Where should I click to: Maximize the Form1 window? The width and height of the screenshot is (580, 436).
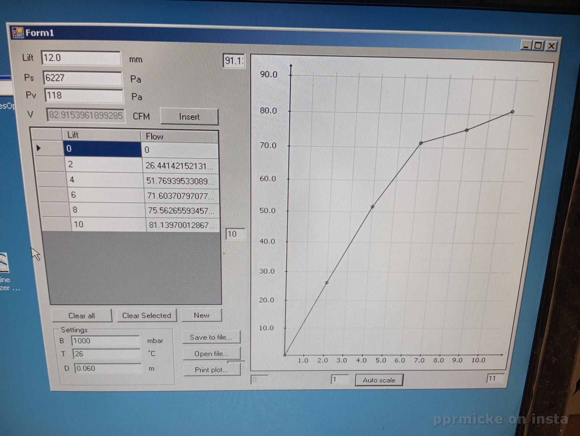(538, 46)
